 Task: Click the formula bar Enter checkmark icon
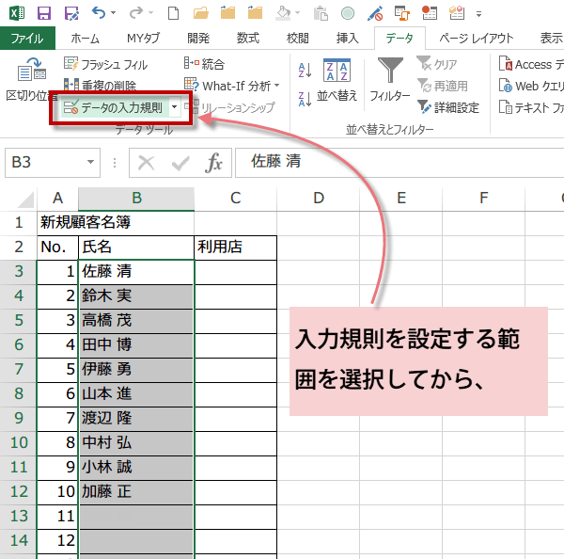pyautogui.click(x=180, y=163)
